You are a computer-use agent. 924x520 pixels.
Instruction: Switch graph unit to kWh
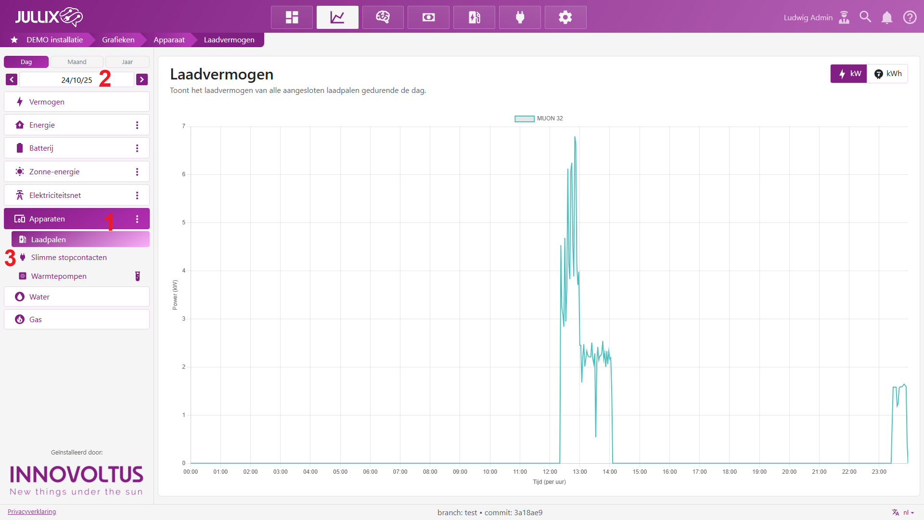click(888, 74)
